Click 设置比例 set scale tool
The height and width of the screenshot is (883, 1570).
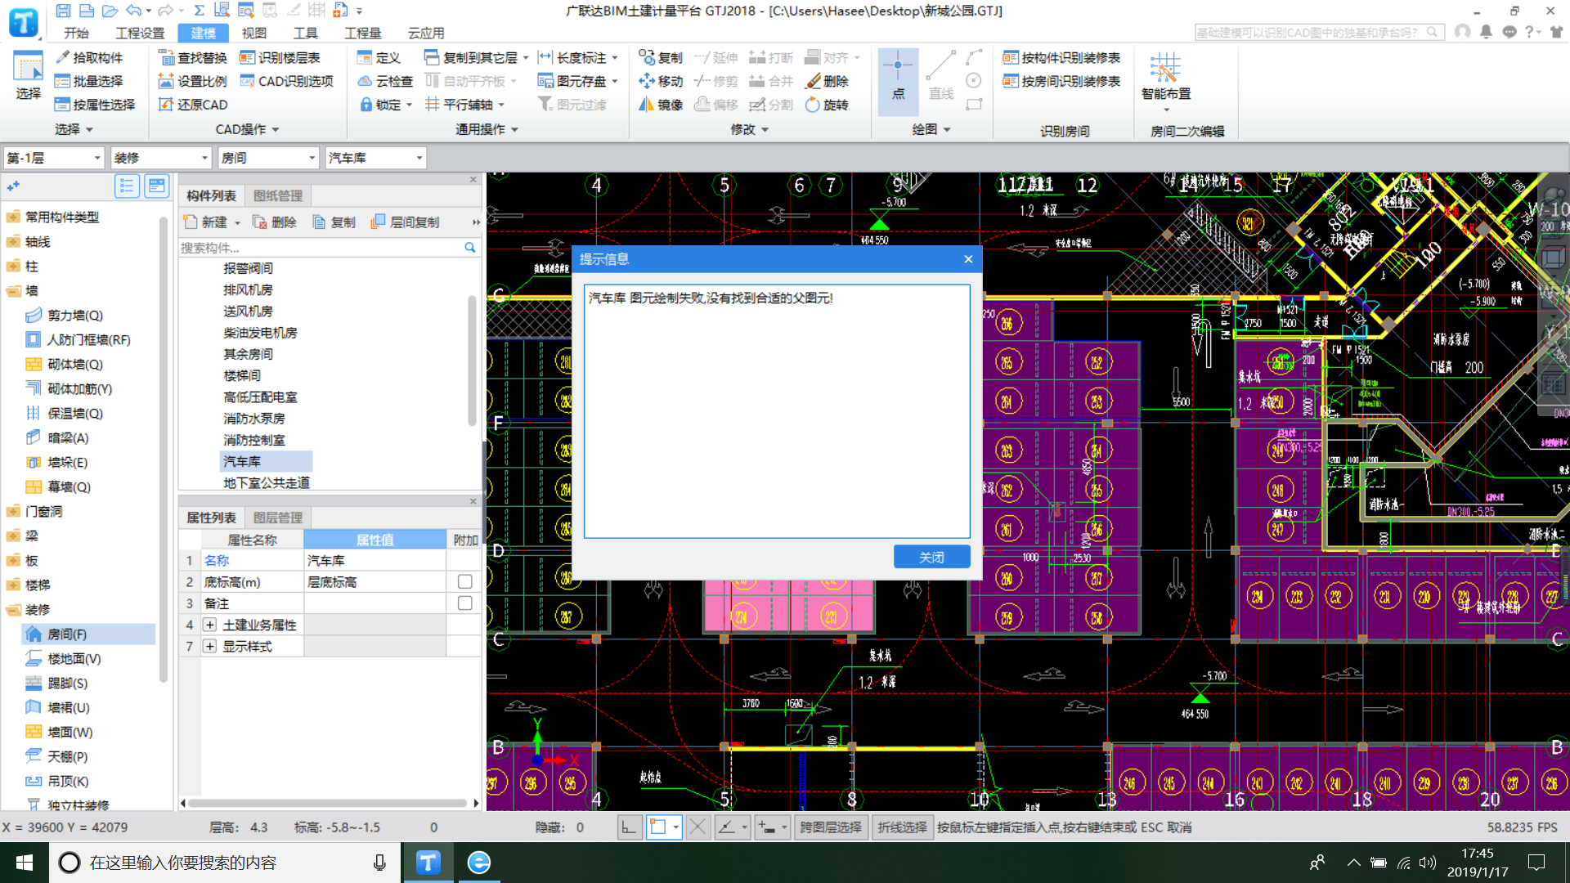pos(192,81)
